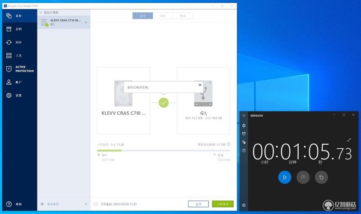Viewport: 361px width, 214px height.
Task: Open the Backup (备份) section in Acronis sidebar
Action: point(19,16)
